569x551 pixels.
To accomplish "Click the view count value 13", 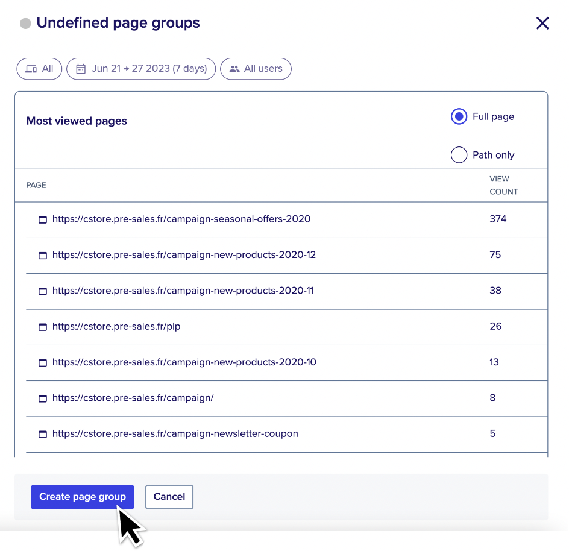I will point(494,362).
